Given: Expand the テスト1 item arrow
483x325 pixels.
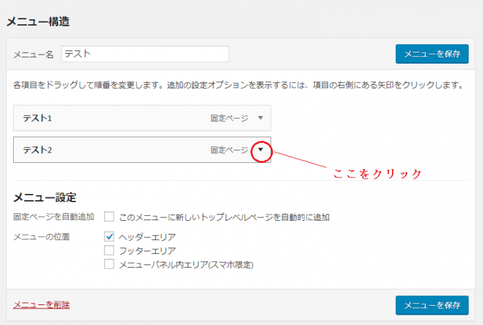Looking at the screenshot, I should click(260, 118).
